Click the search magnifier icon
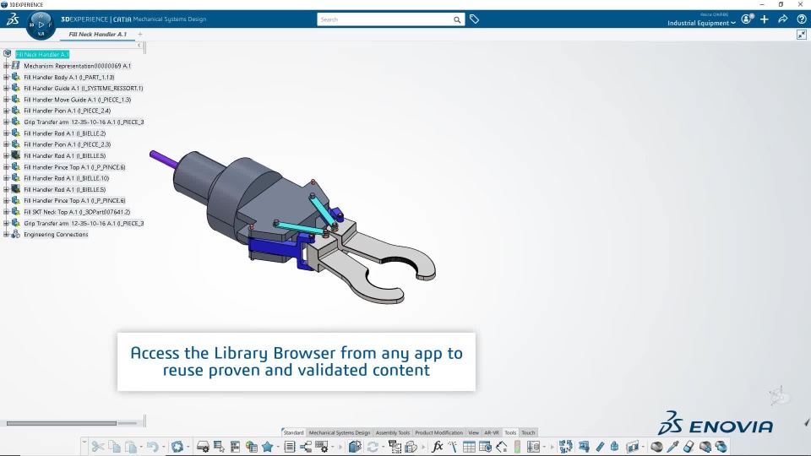811x456 pixels. point(457,19)
